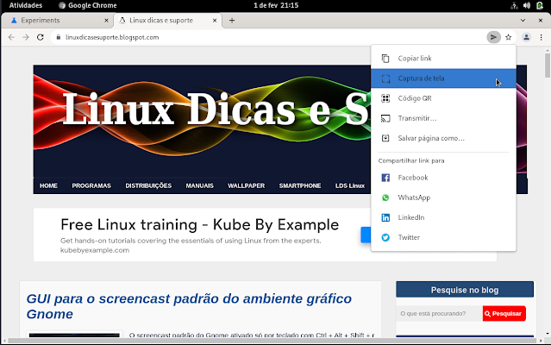Open MANUAIS navigation link

[199, 185]
